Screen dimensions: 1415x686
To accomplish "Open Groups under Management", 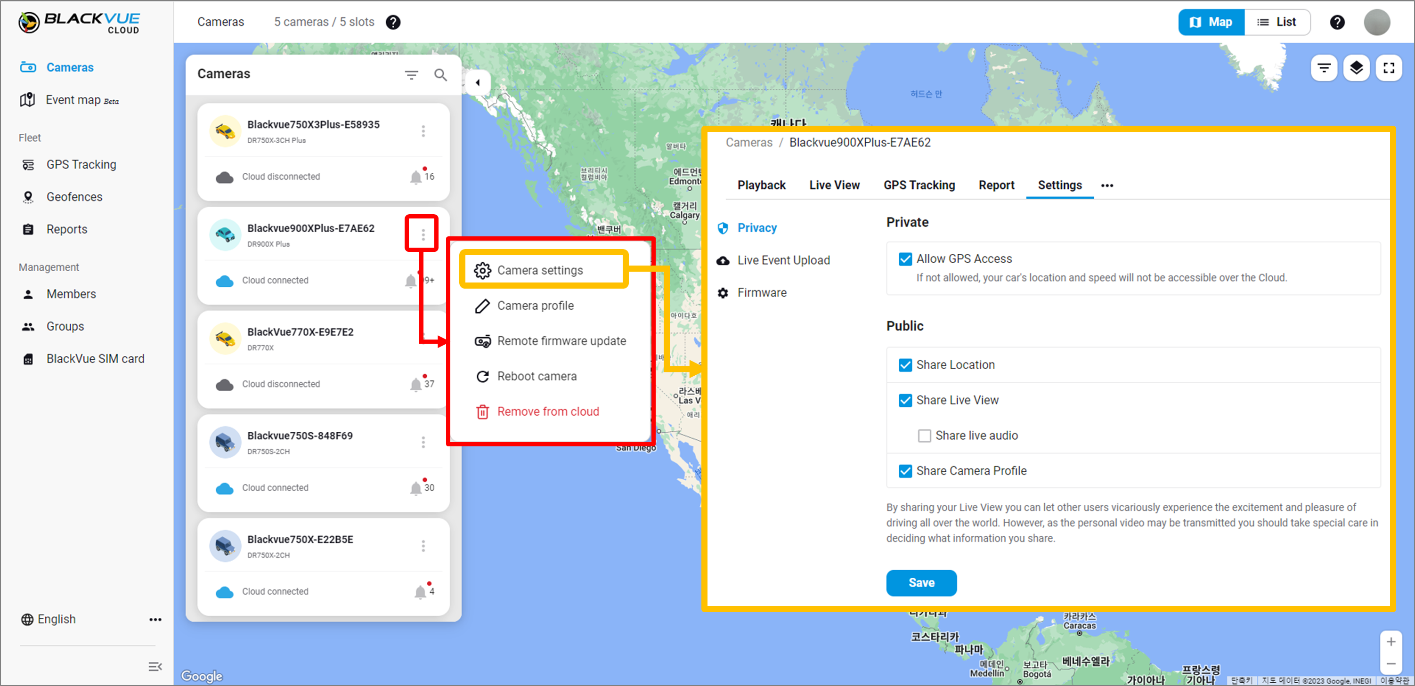I will click(52, 326).
